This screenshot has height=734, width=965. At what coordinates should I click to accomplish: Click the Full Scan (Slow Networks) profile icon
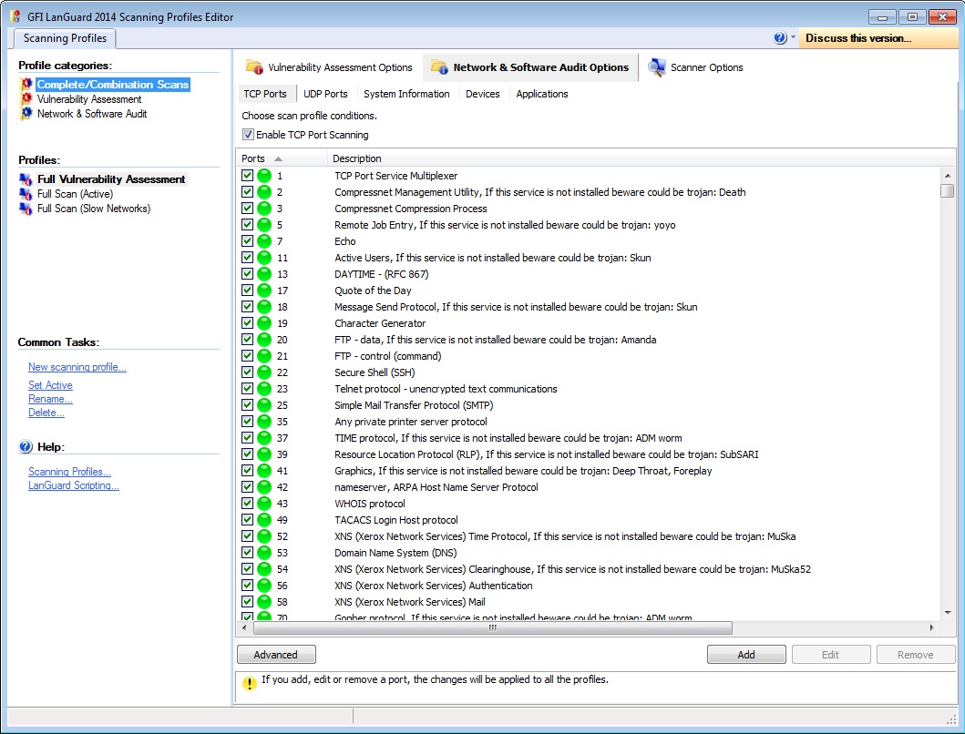pyautogui.click(x=26, y=209)
